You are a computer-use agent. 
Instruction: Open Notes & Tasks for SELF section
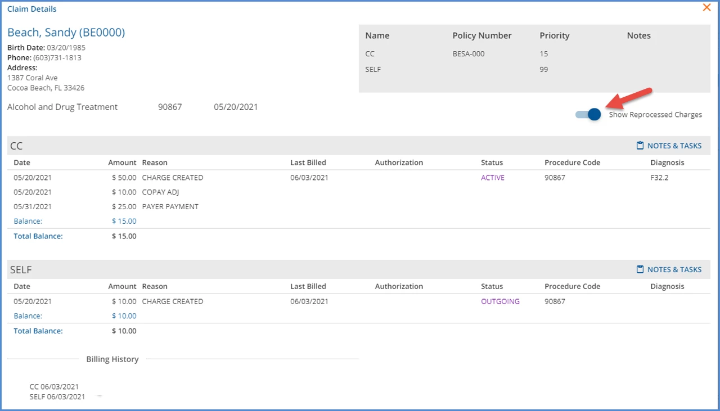pyautogui.click(x=669, y=269)
